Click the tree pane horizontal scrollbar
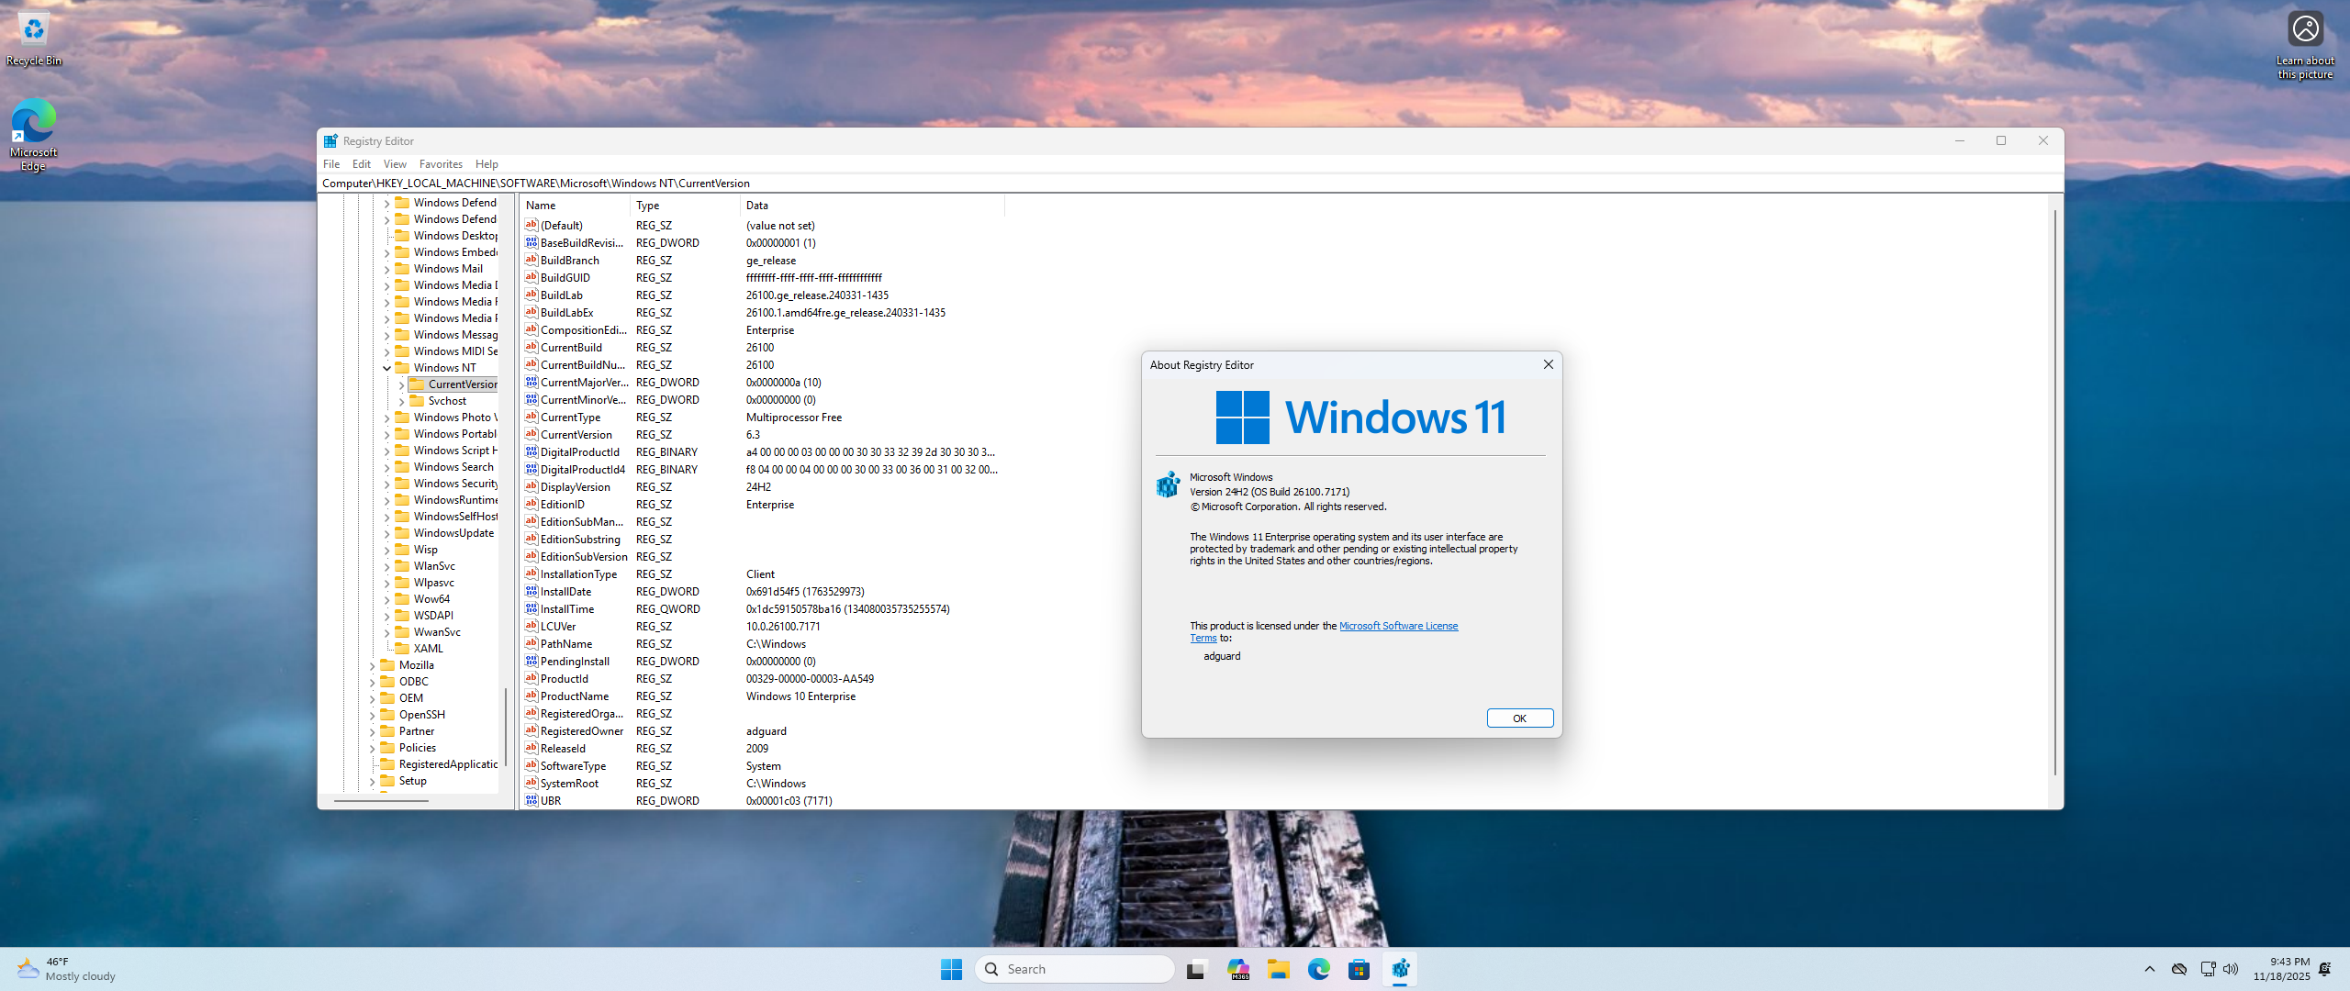The width and height of the screenshot is (2350, 991). point(381,800)
